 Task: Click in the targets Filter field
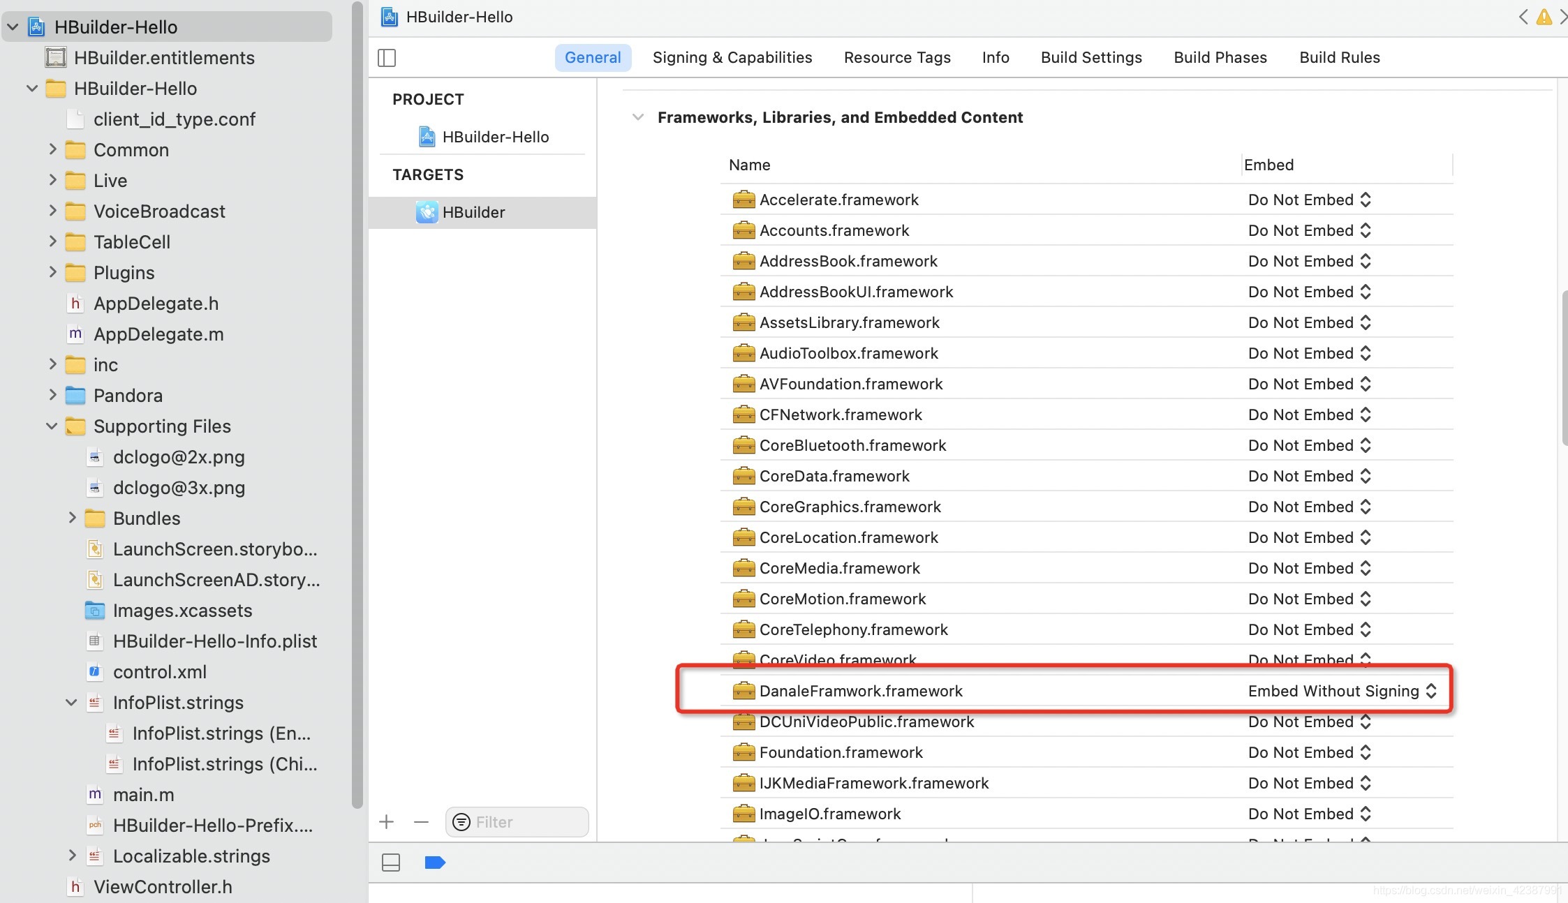(x=517, y=822)
